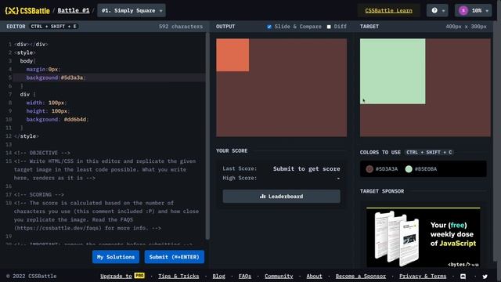Click Upgrade to PRO link

click(x=122, y=276)
